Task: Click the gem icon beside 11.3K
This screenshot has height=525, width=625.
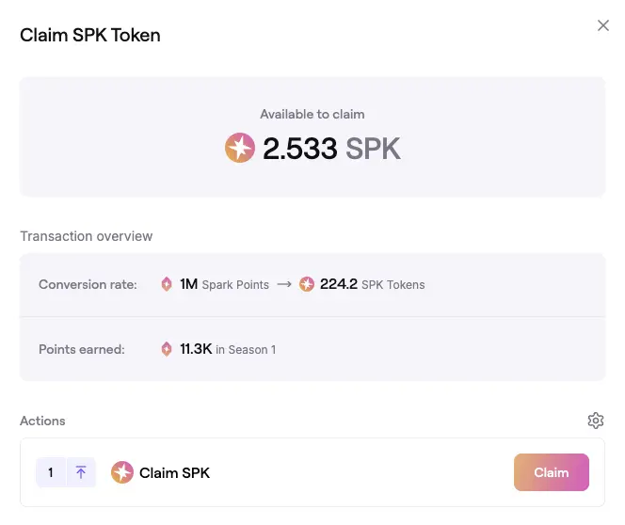Action: click(x=167, y=349)
